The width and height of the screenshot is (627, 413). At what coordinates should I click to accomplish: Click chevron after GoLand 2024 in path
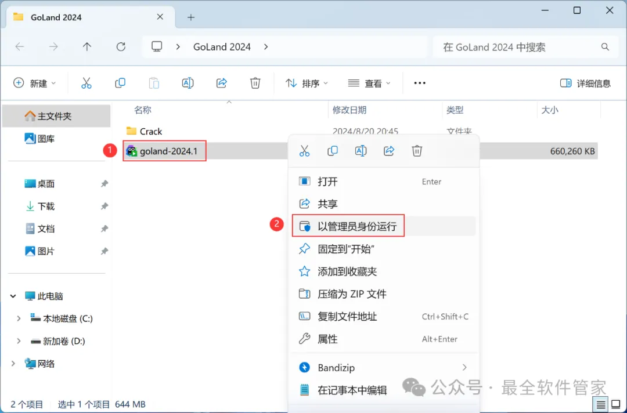266,47
